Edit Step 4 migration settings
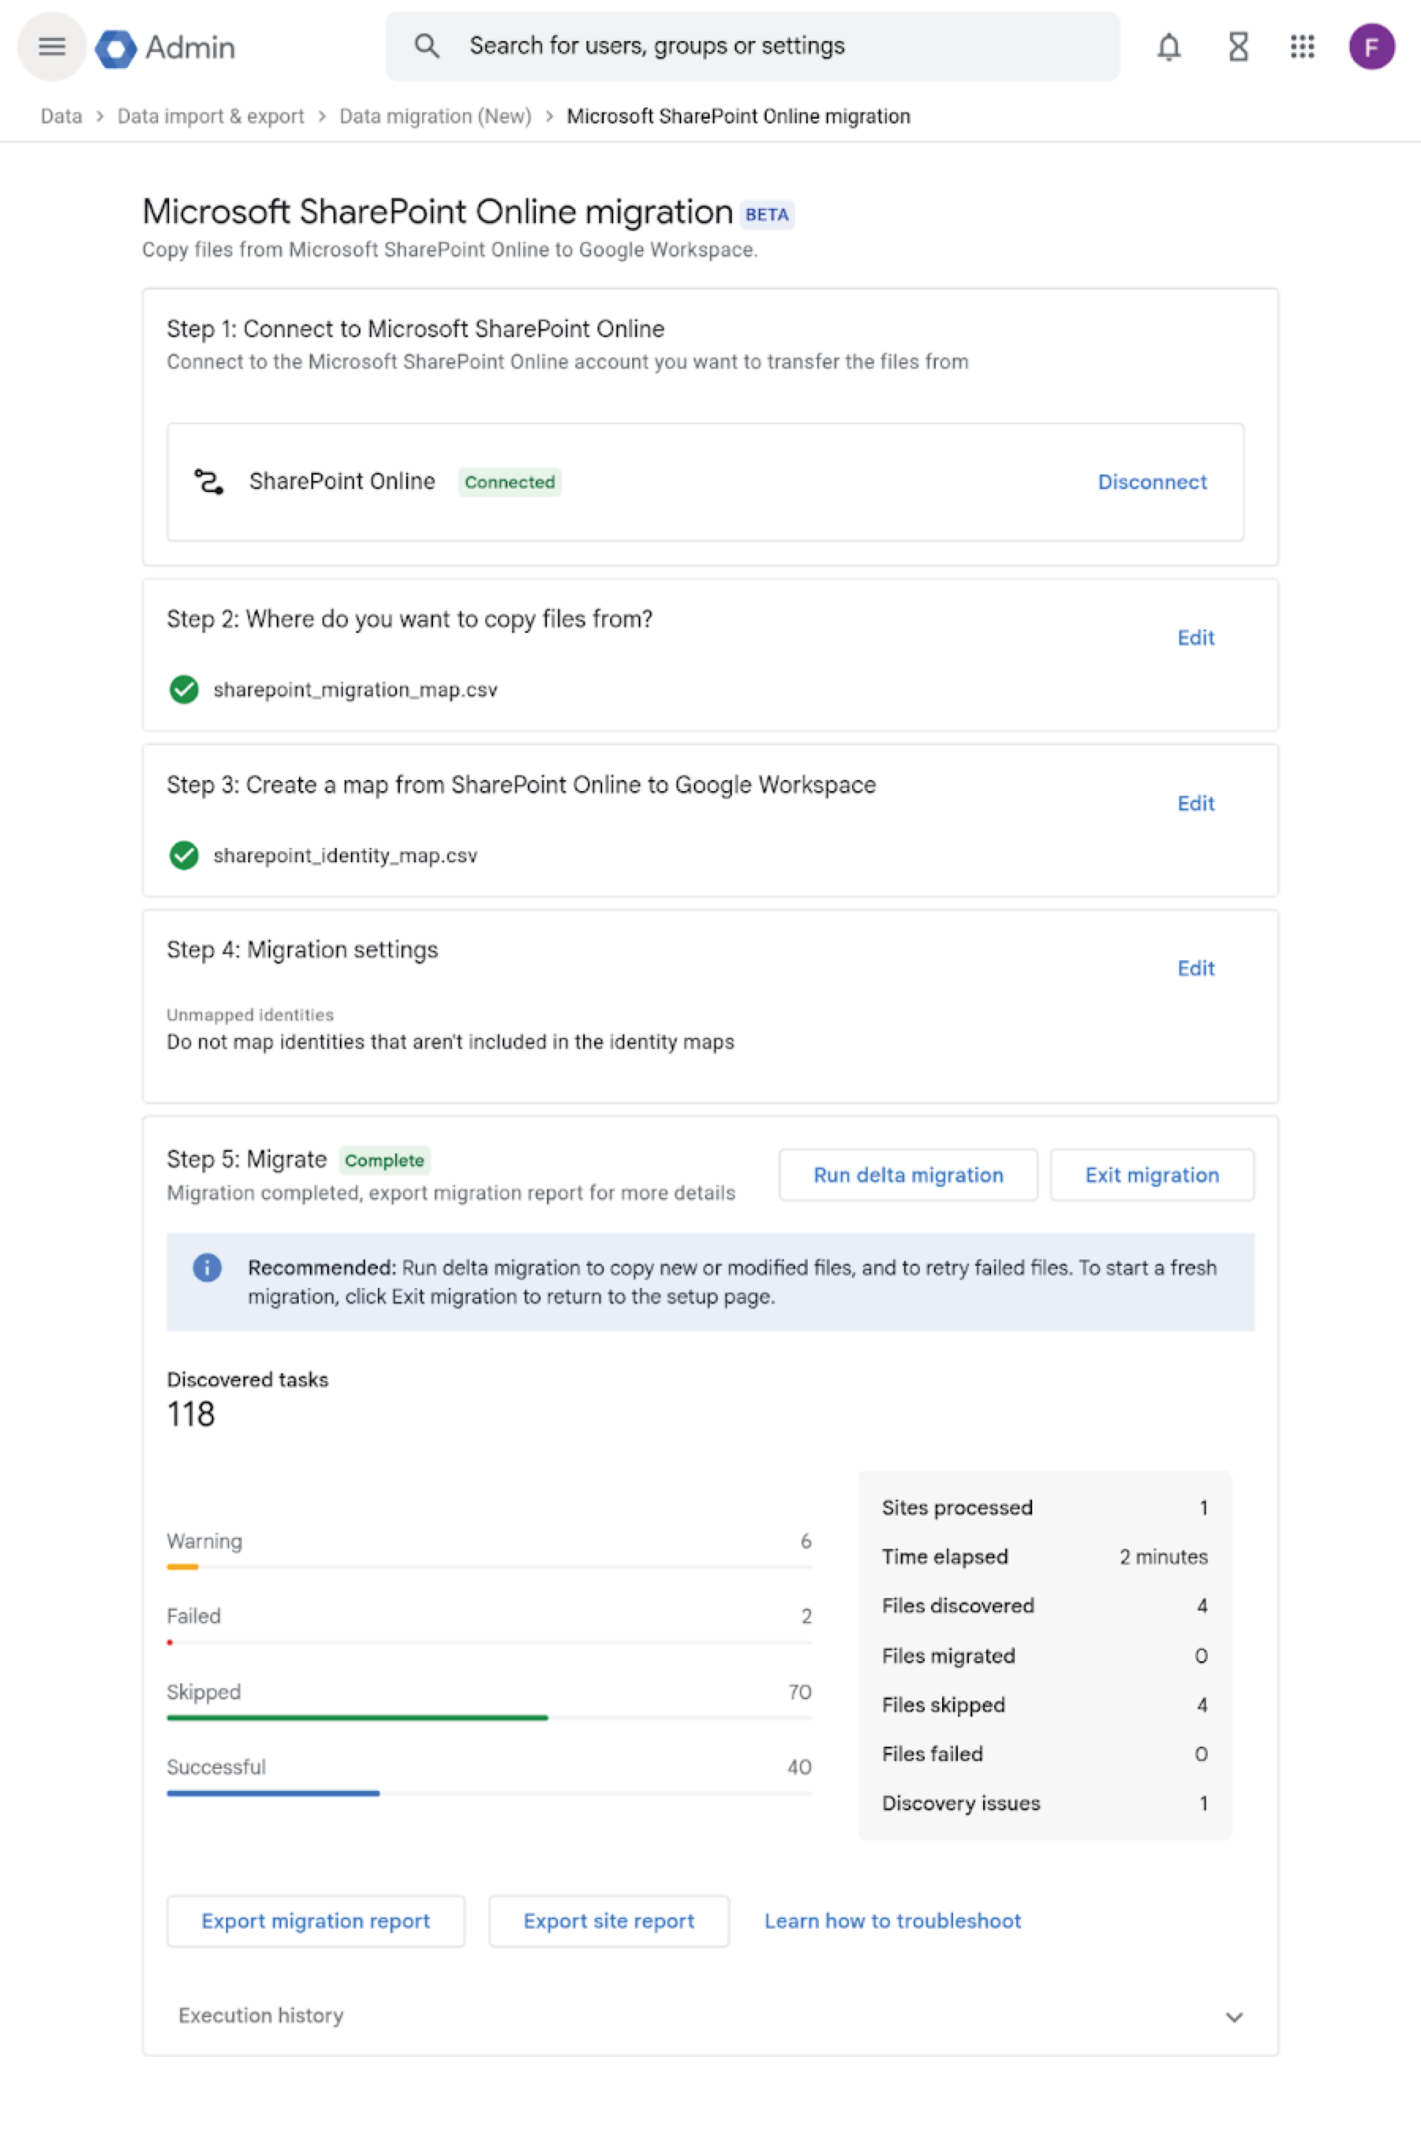Image resolution: width=1421 pixels, height=2154 pixels. point(1195,969)
